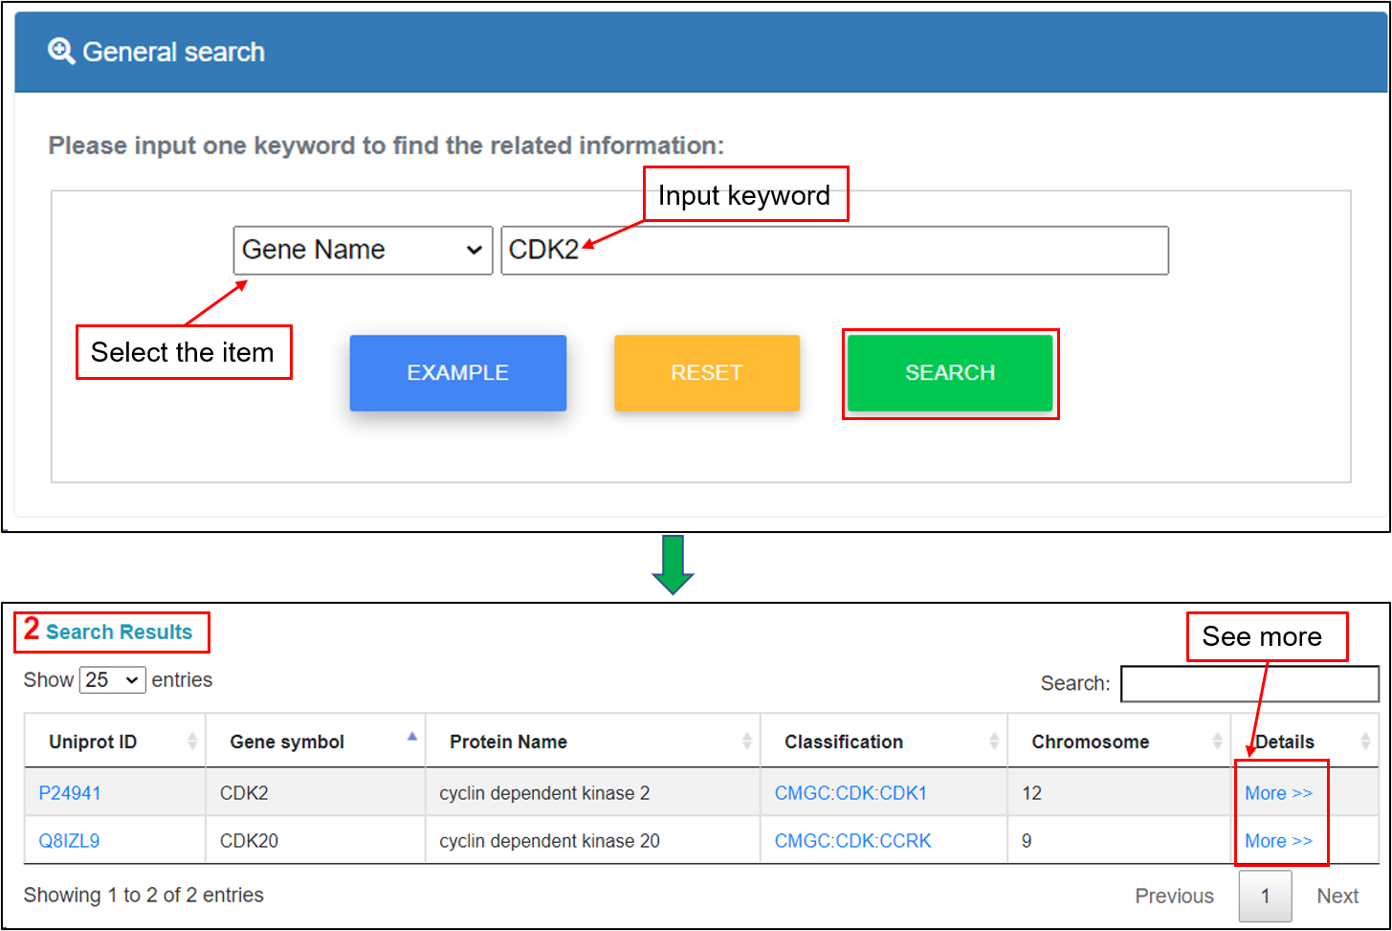Focus the table Search filter box
Viewport: 1392px width, 931px height.
(1248, 684)
